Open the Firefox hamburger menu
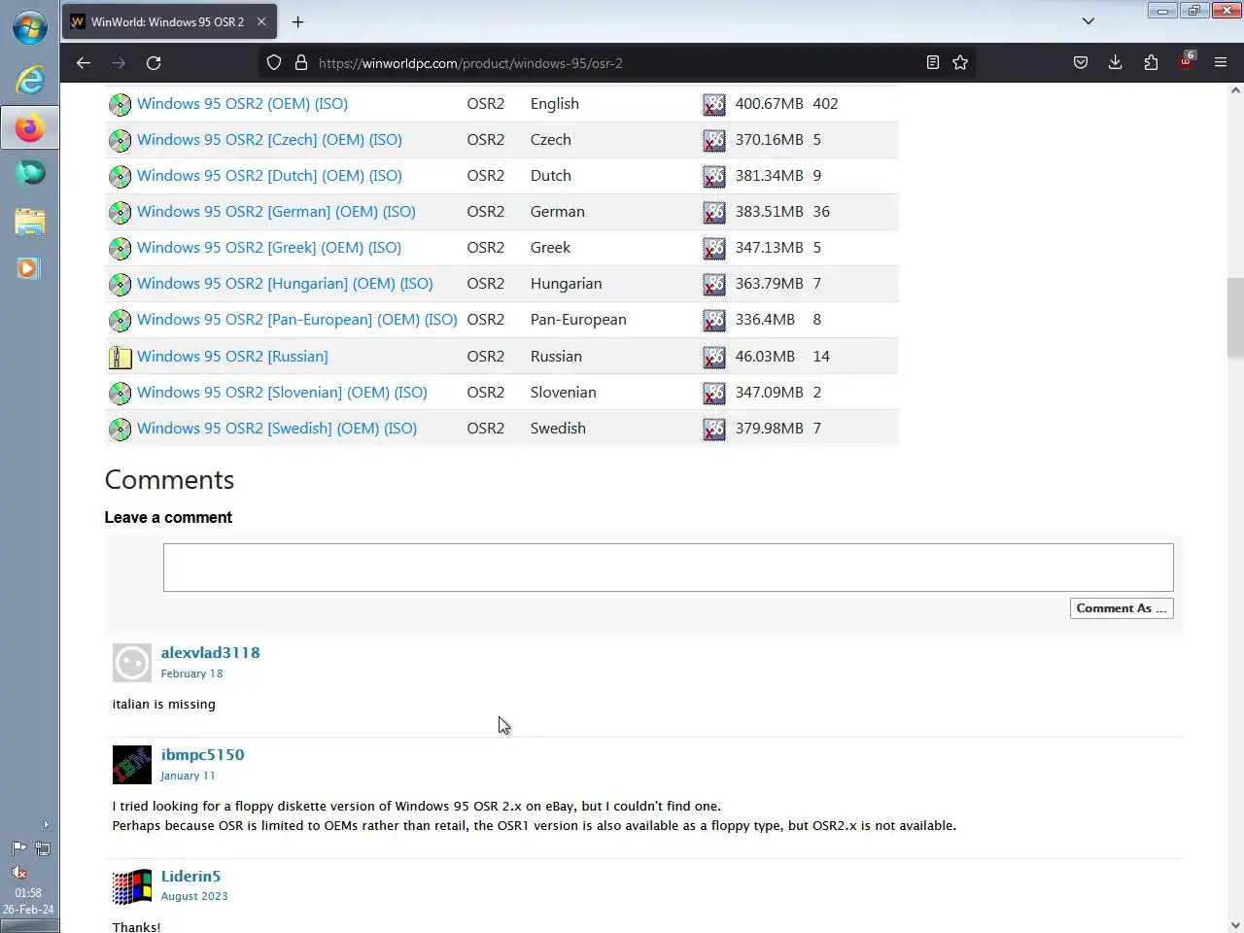 pyautogui.click(x=1221, y=62)
